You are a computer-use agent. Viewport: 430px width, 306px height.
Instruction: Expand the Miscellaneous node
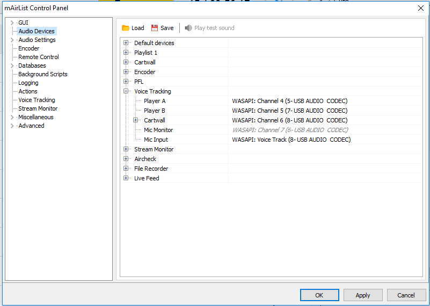tap(12, 118)
